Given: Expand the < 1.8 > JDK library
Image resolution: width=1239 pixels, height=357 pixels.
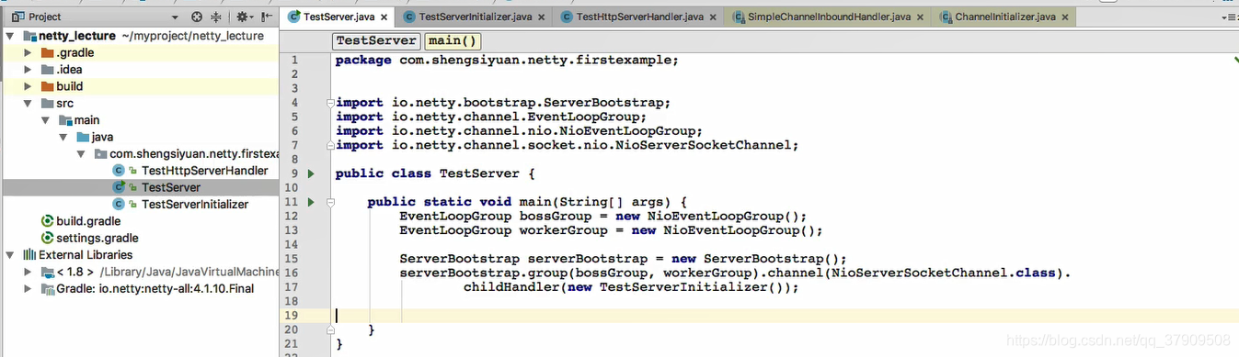Looking at the screenshot, I should (x=28, y=272).
